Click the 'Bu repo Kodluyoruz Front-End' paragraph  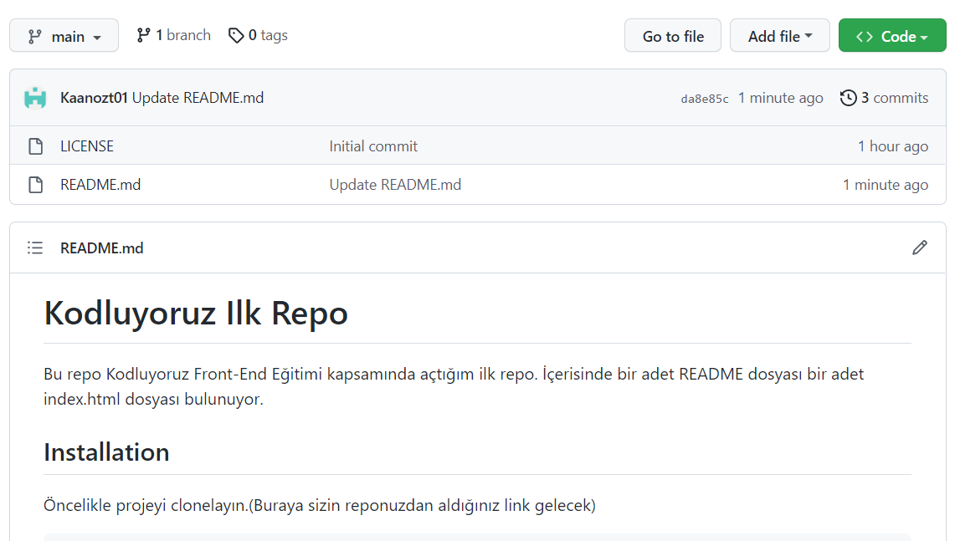(454, 387)
